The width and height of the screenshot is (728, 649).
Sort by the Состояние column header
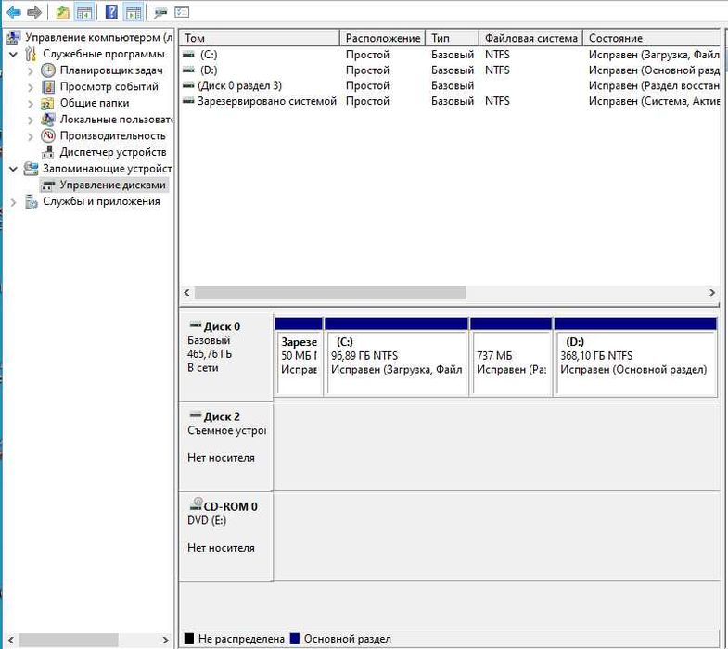pos(651,38)
